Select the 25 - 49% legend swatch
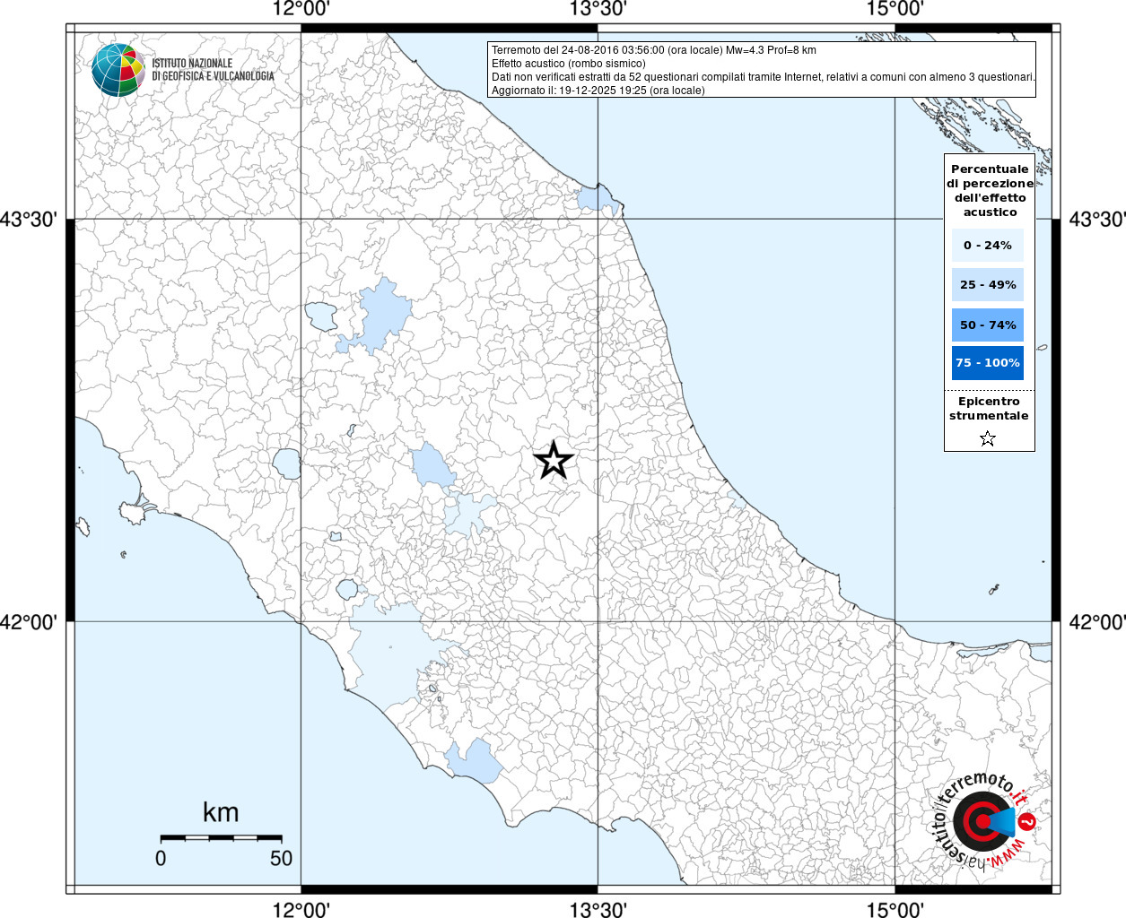Screen dimensions: 1126x918 (988, 284)
